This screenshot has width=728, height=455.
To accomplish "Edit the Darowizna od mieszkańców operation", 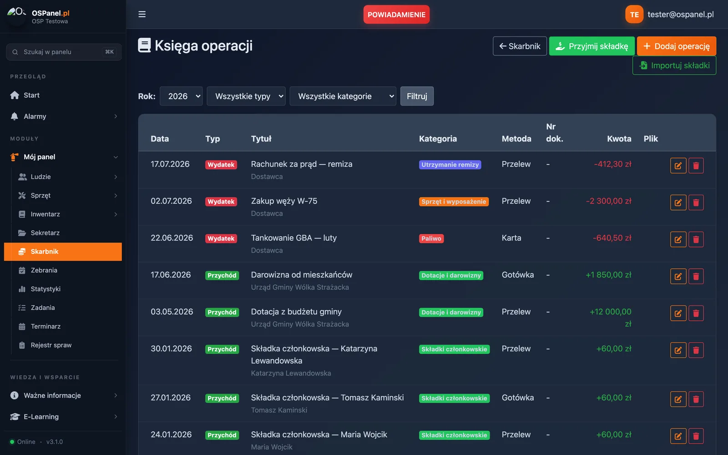I will click(x=678, y=276).
